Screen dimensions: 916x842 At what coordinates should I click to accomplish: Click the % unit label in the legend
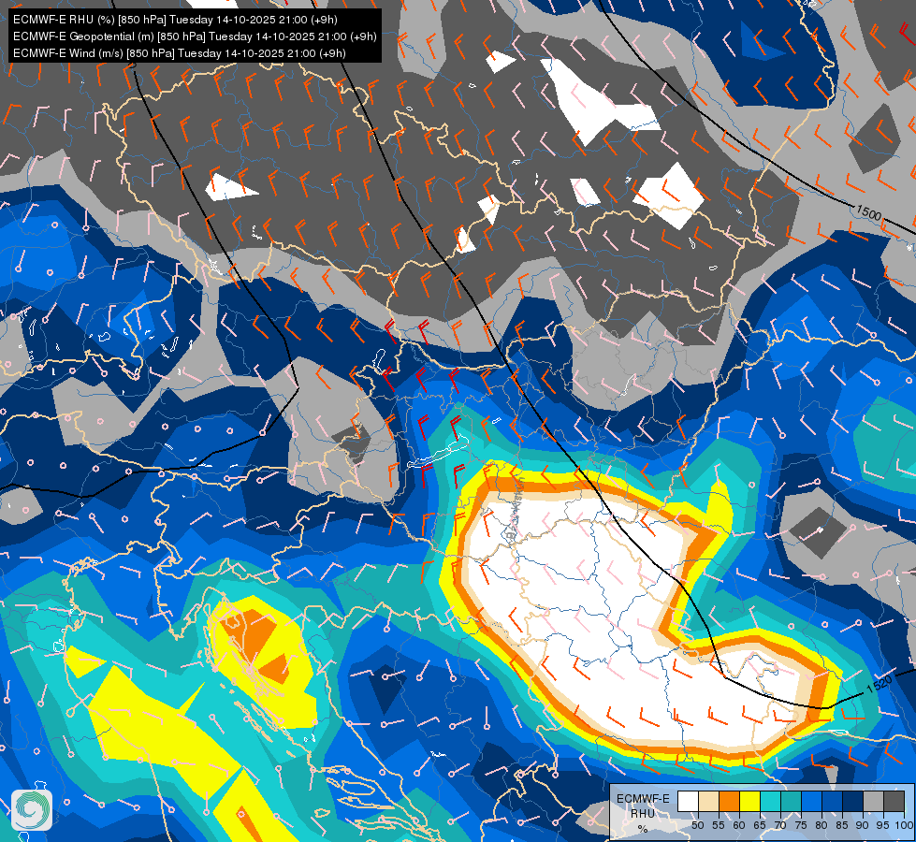coord(643,829)
